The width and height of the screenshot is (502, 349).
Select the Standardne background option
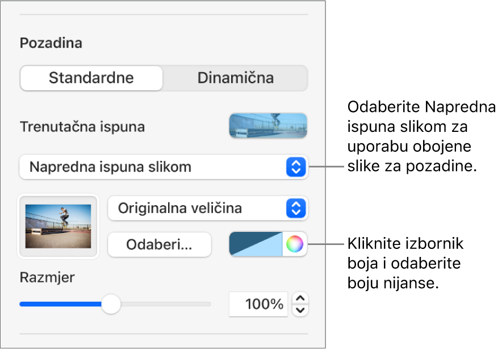91,78
